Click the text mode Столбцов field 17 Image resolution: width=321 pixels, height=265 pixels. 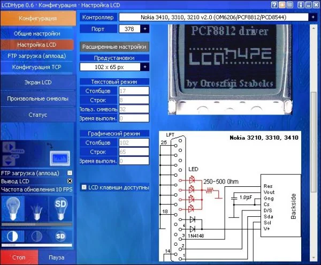(134, 90)
